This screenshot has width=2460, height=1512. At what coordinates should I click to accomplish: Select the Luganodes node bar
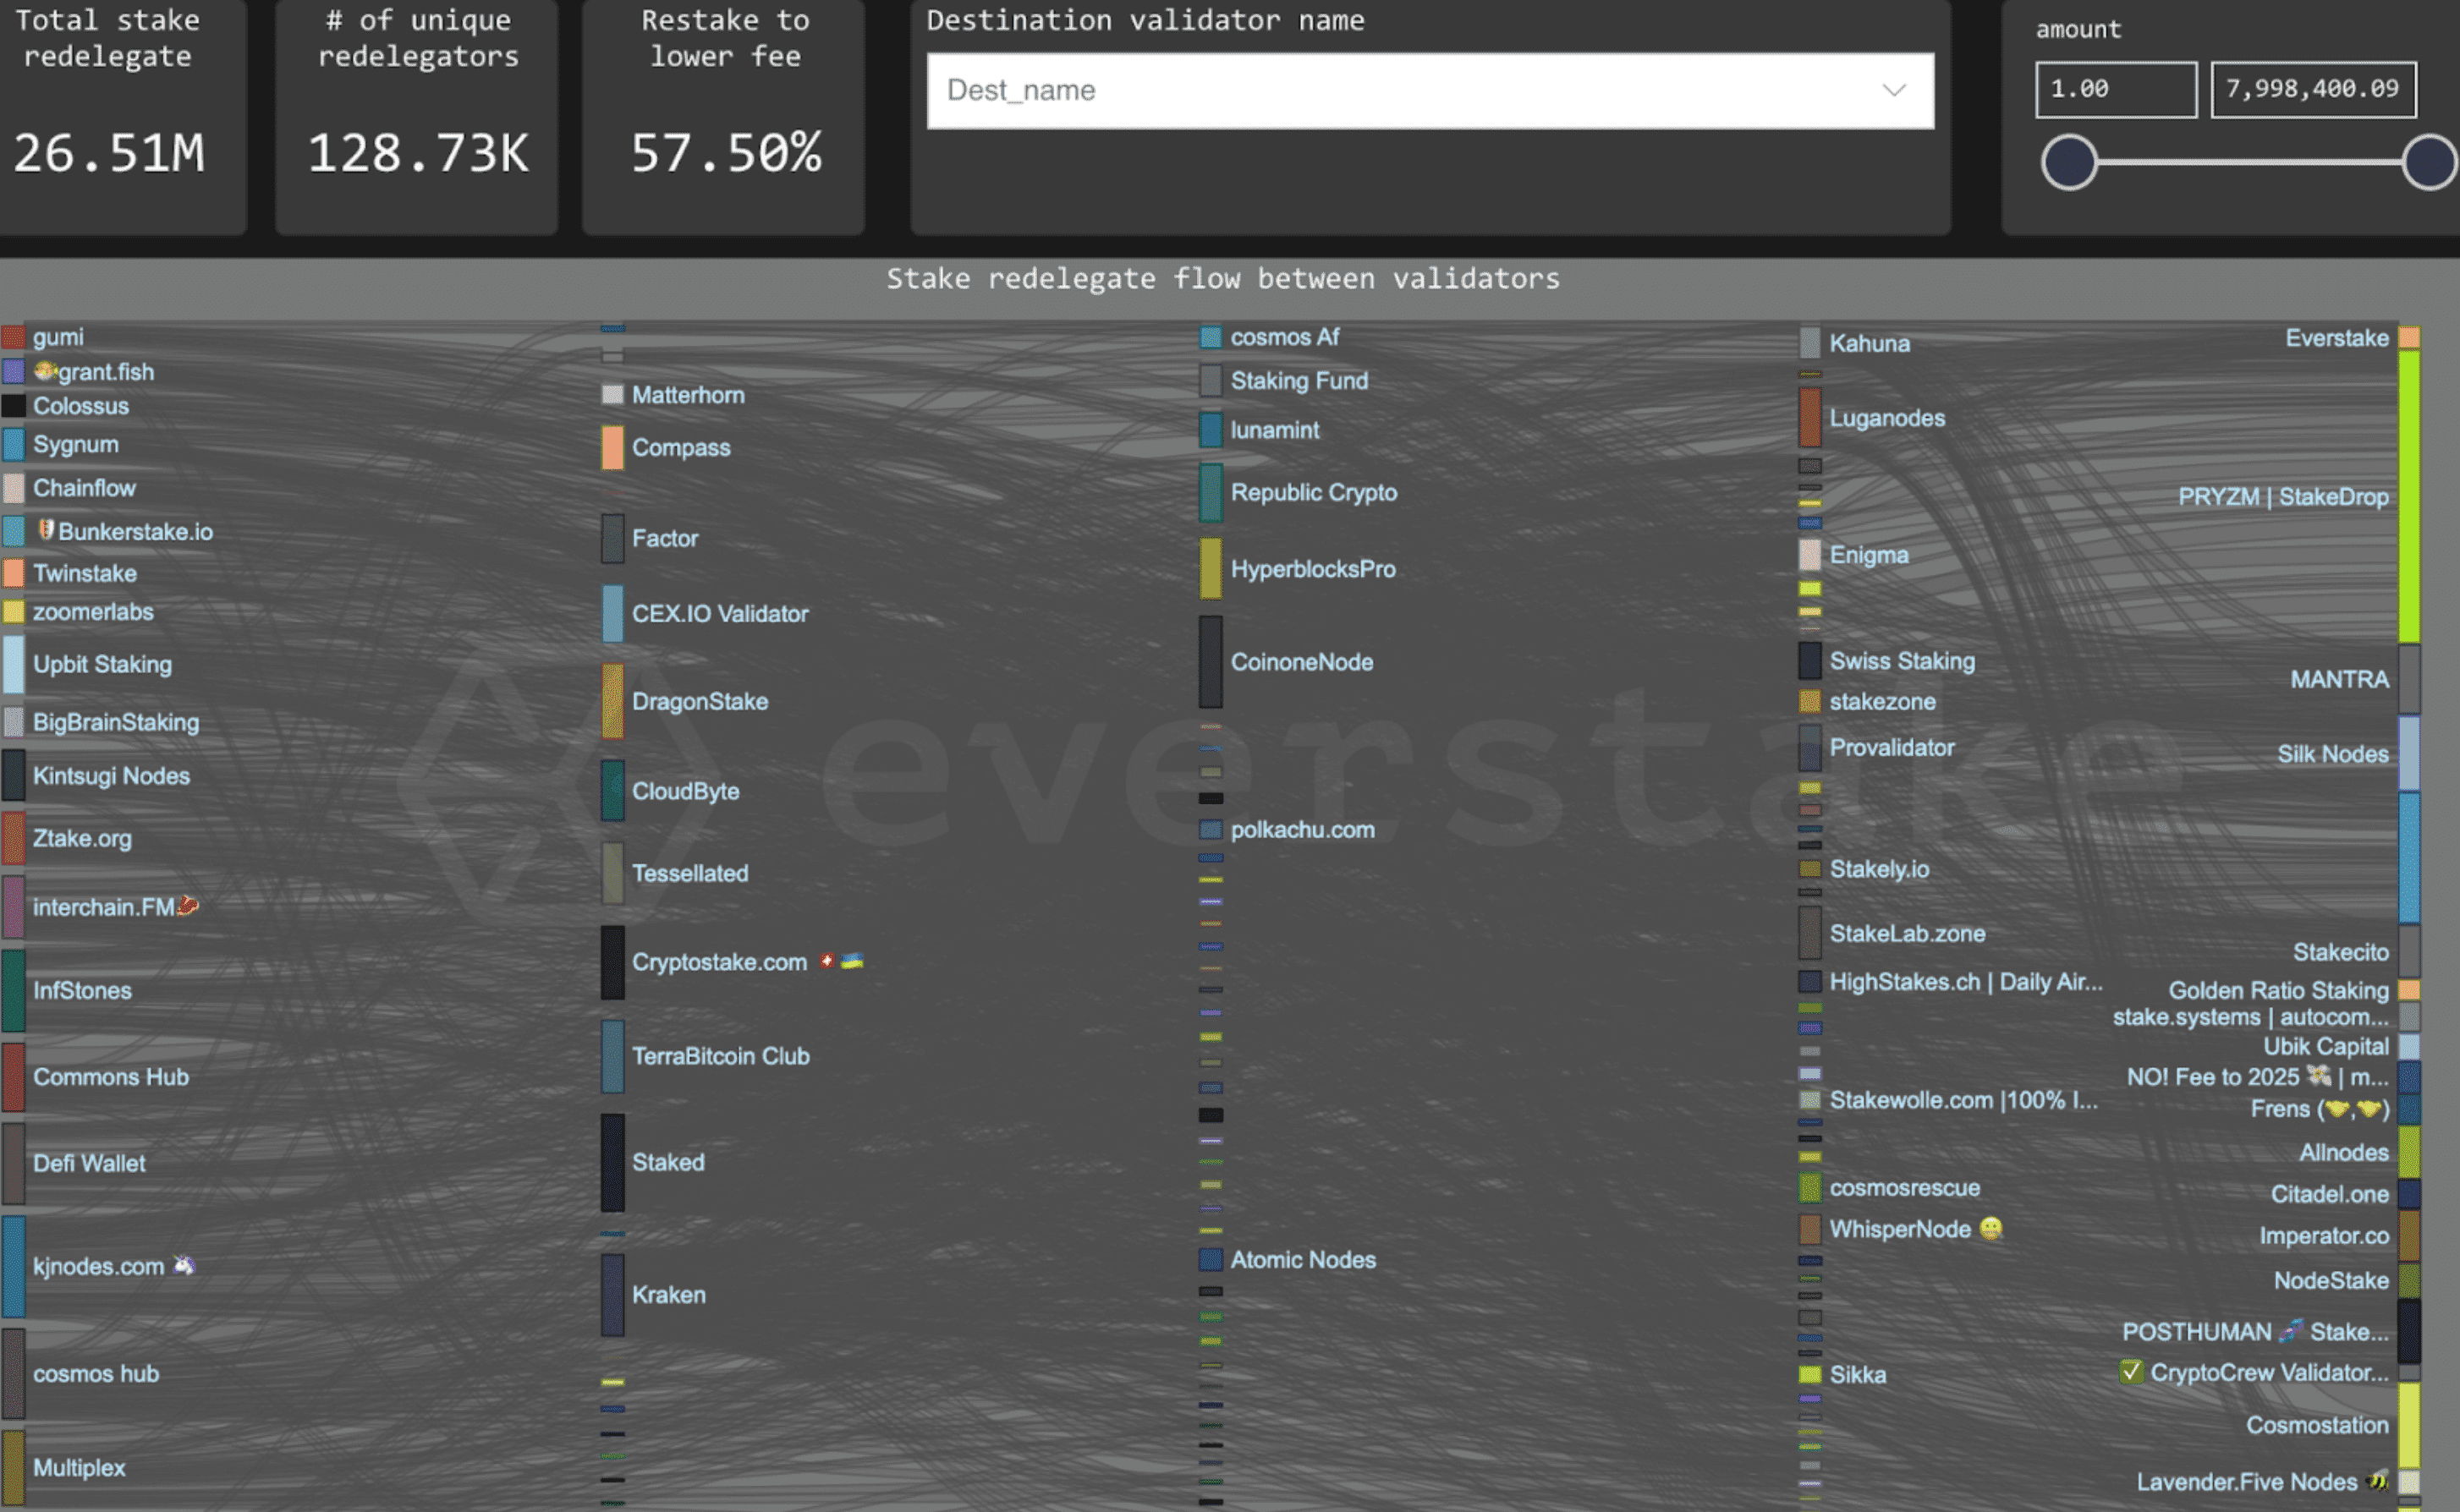coord(1809,417)
